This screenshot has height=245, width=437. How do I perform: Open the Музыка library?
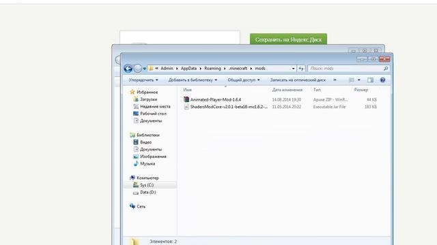pyautogui.click(x=147, y=164)
